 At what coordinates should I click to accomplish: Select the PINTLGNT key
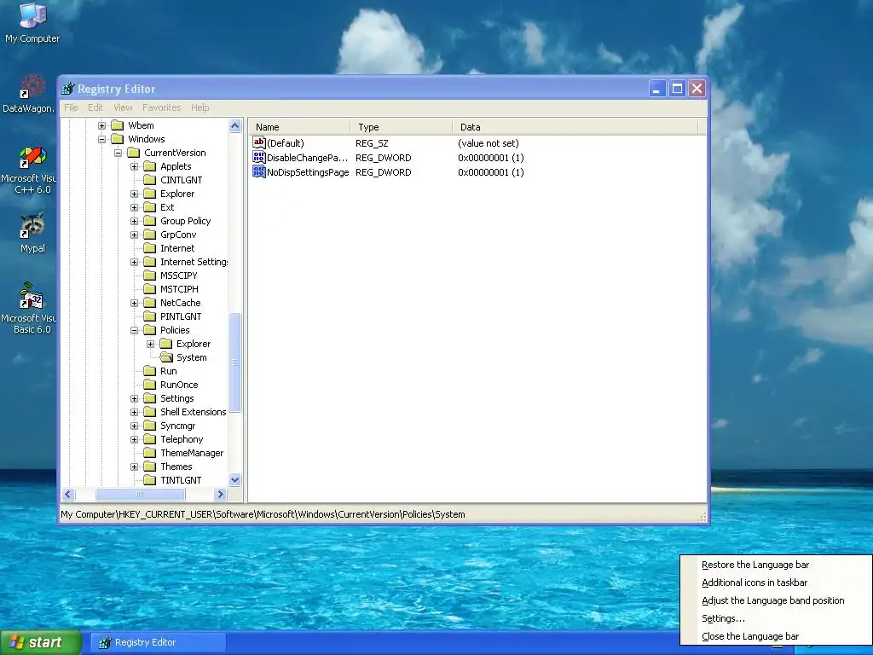click(x=181, y=316)
